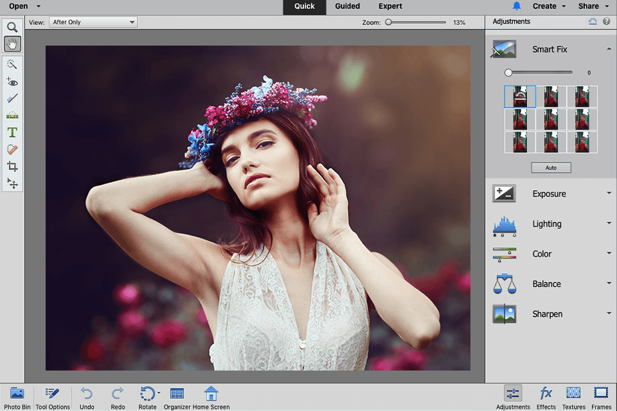Select the Whiten Teeth tool

pyautogui.click(x=12, y=99)
